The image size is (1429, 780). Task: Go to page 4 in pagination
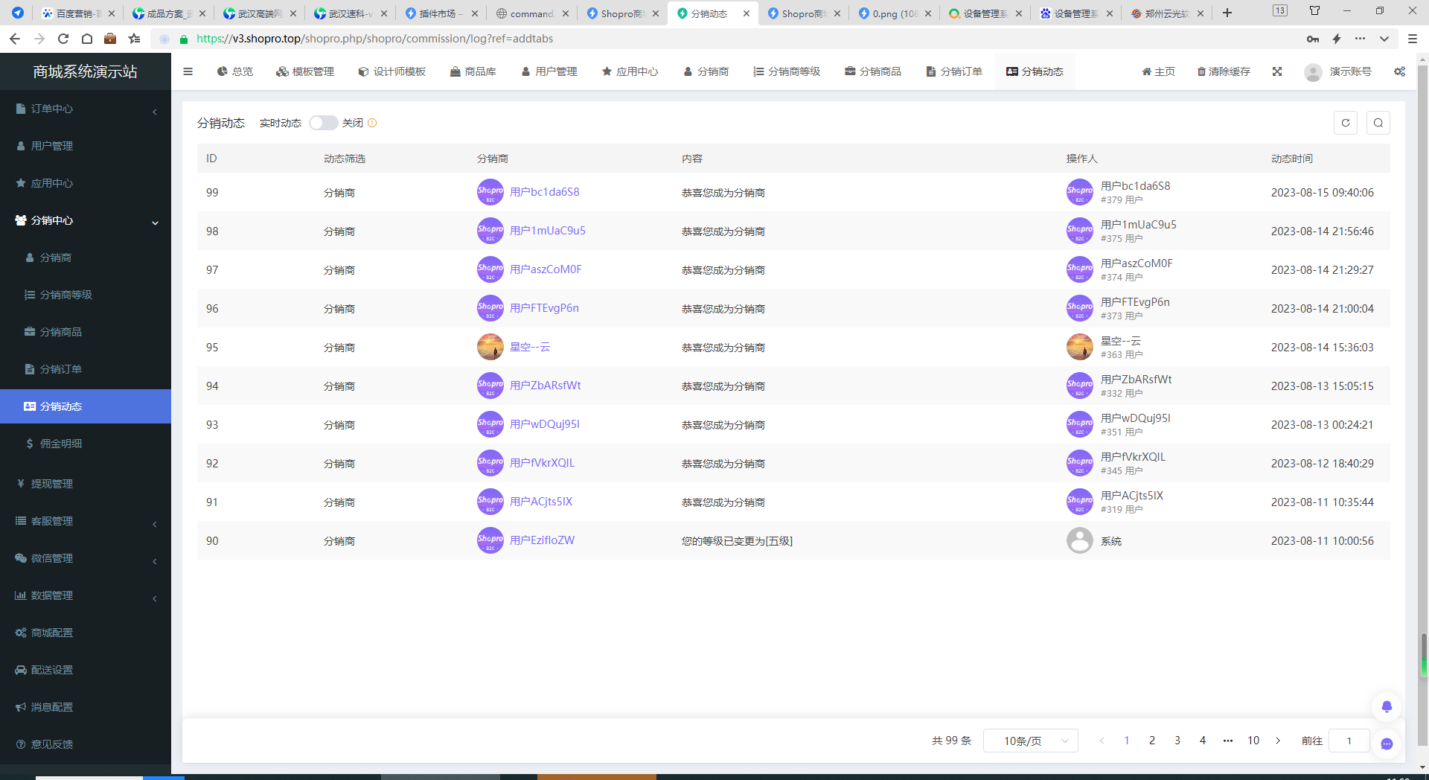(x=1203, y=741)
